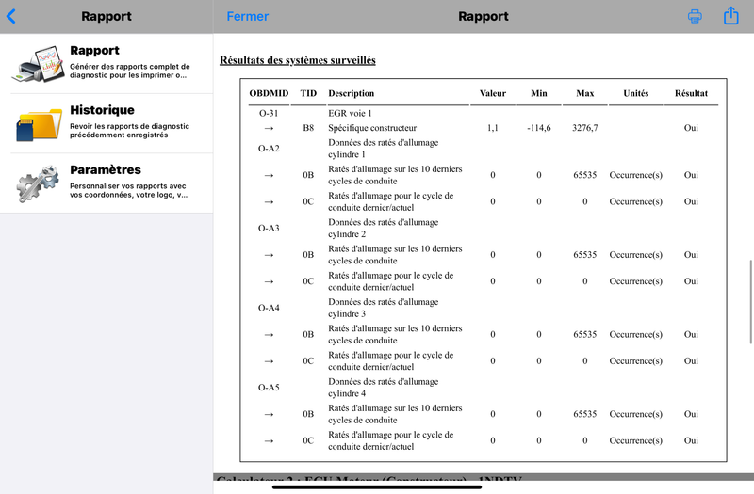Tap the blue back chevron
754x494 pixels.
pyautogui.click(x=11, y=16)
